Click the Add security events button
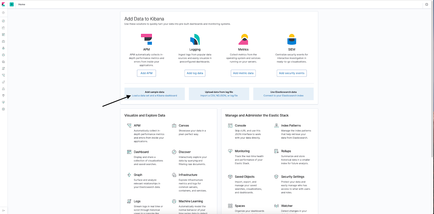434x214 pixels. coord(292,73)
